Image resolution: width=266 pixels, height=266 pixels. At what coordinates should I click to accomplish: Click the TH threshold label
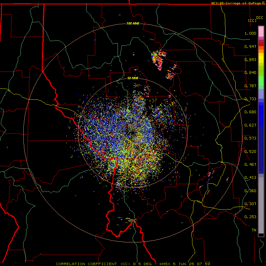pyautogui.click(x=254, y=230)
